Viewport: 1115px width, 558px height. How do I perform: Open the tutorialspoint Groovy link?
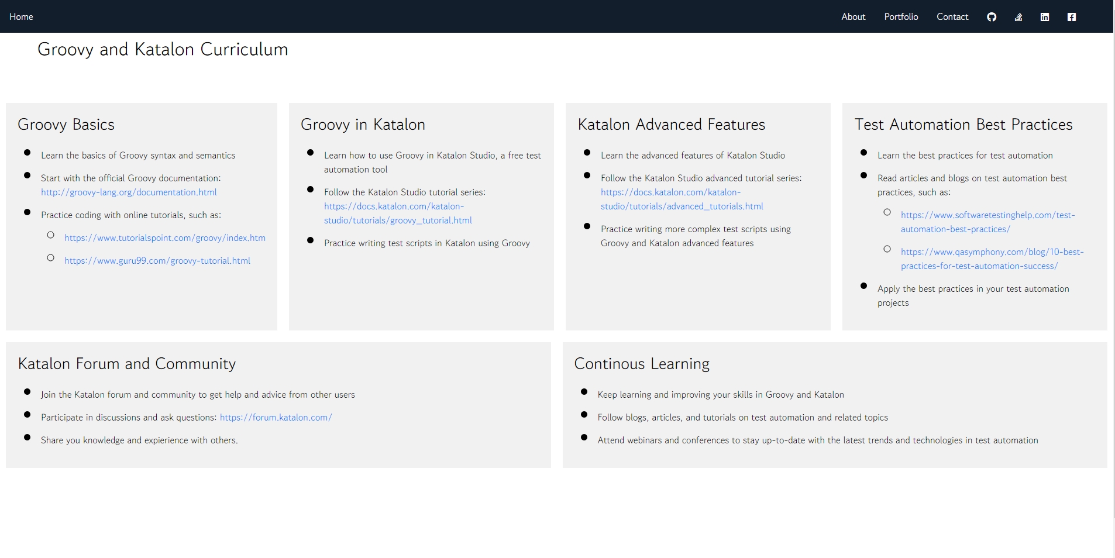pyautogui.click(x=165, y=237)
